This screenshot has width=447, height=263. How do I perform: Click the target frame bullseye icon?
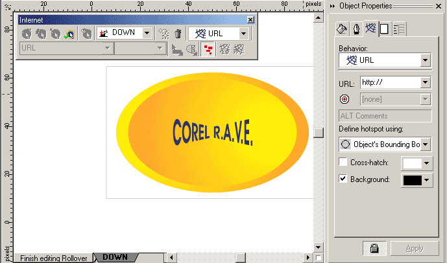[x=345, y=99]
